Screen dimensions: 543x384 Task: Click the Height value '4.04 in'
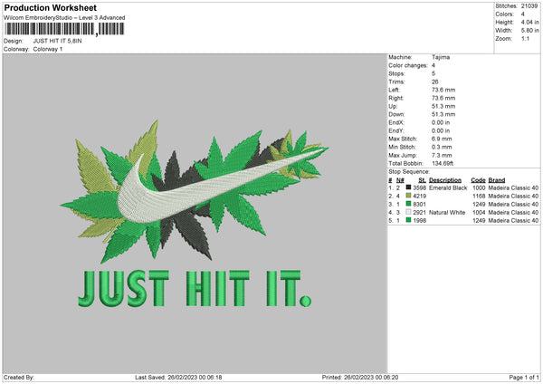[529, 22]
